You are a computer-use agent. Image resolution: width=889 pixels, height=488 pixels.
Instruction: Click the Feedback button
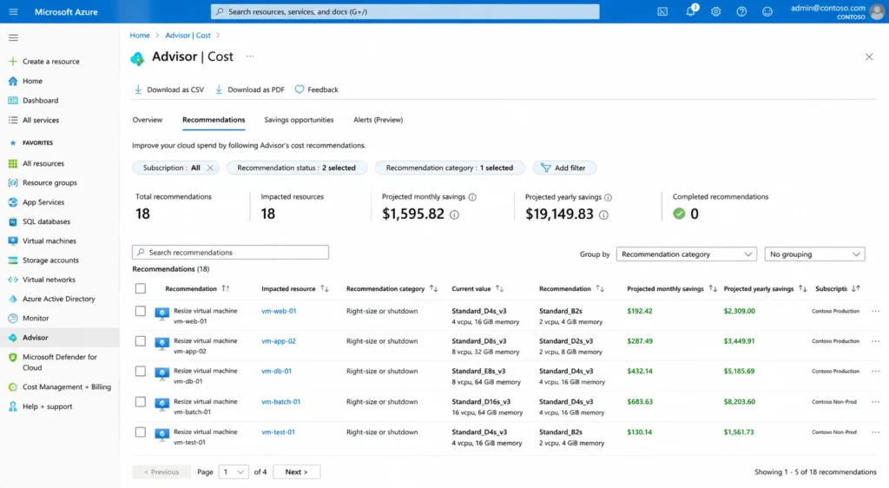pos(316,89)
